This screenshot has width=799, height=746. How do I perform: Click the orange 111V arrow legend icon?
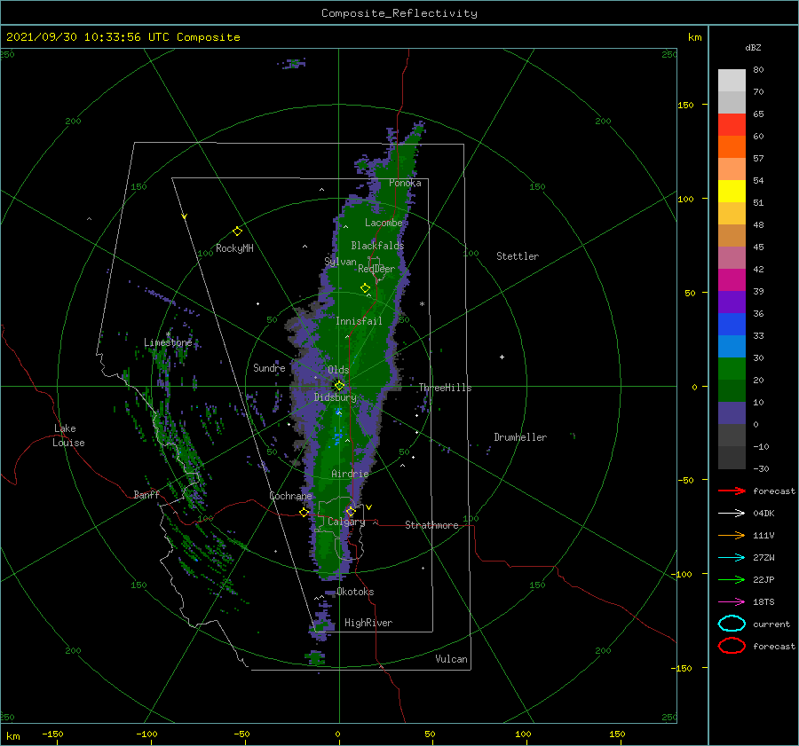pyautogui.click(x=732, y=535)
